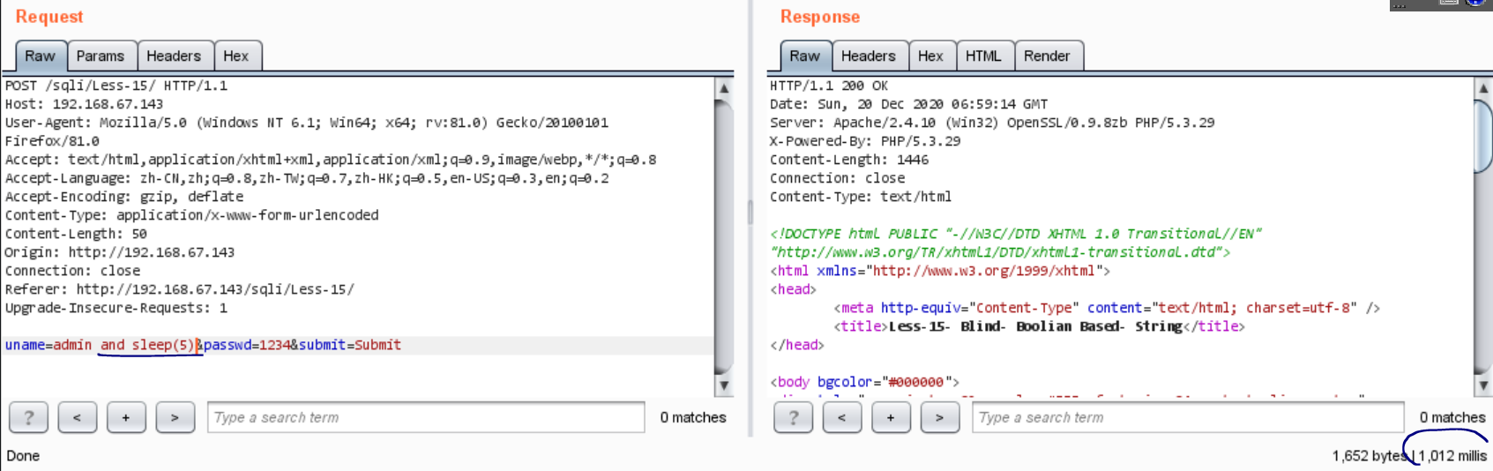1493x471 pixels.
Task: Click Upgrade-Insecure-Requests: 1 line
Action: click(x=116, y=308)
